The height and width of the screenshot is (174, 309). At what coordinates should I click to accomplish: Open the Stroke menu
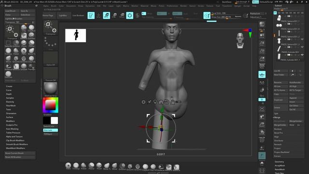click(x=201, y=6)
